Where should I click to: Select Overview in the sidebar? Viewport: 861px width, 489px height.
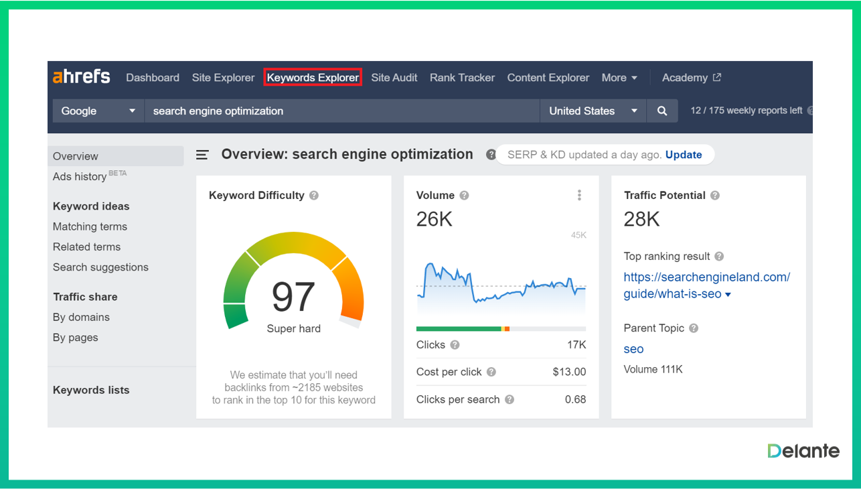tap(116, 156)
